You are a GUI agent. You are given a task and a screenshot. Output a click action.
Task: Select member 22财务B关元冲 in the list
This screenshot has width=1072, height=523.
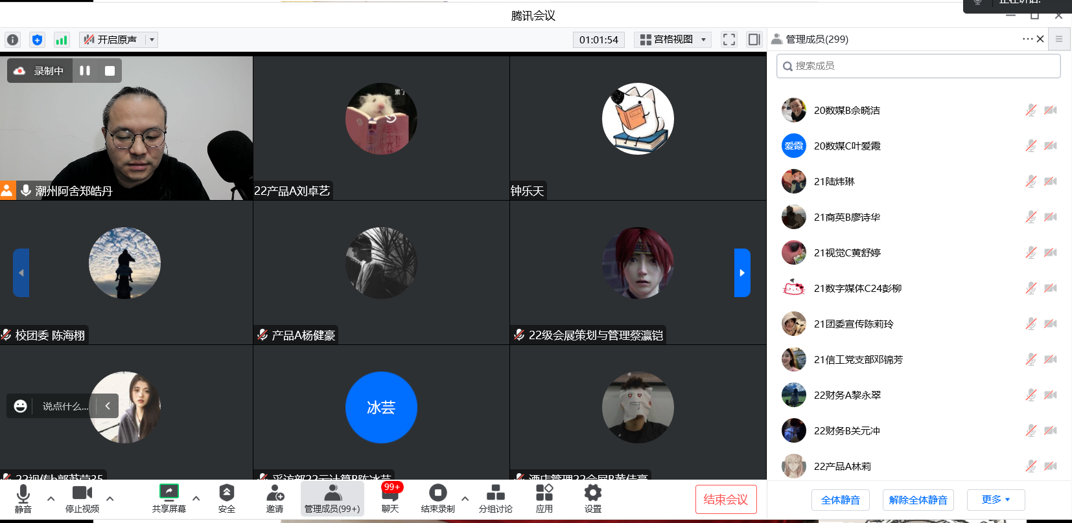click(846, 431)
